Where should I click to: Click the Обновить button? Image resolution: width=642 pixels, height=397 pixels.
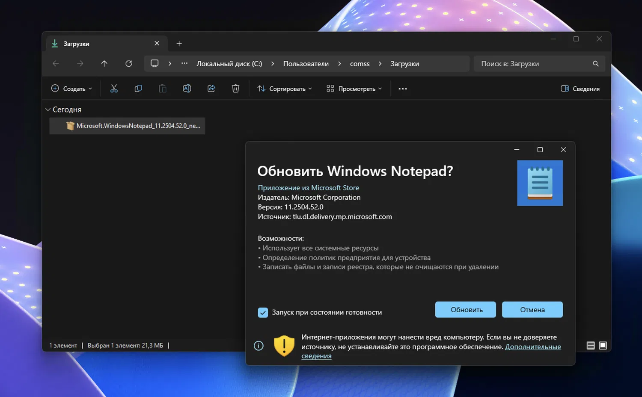click(x=466, y=310)
